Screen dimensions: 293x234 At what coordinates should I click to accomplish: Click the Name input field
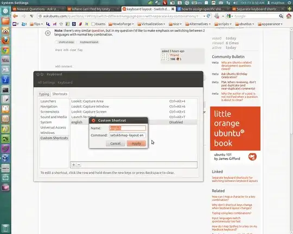128,128
